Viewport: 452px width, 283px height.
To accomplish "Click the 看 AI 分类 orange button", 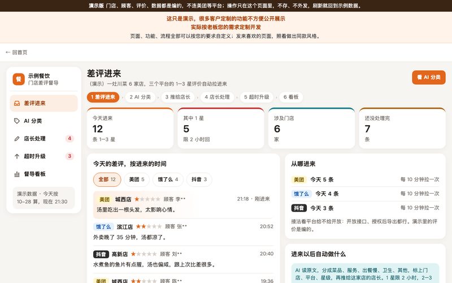I will point(429,78).
